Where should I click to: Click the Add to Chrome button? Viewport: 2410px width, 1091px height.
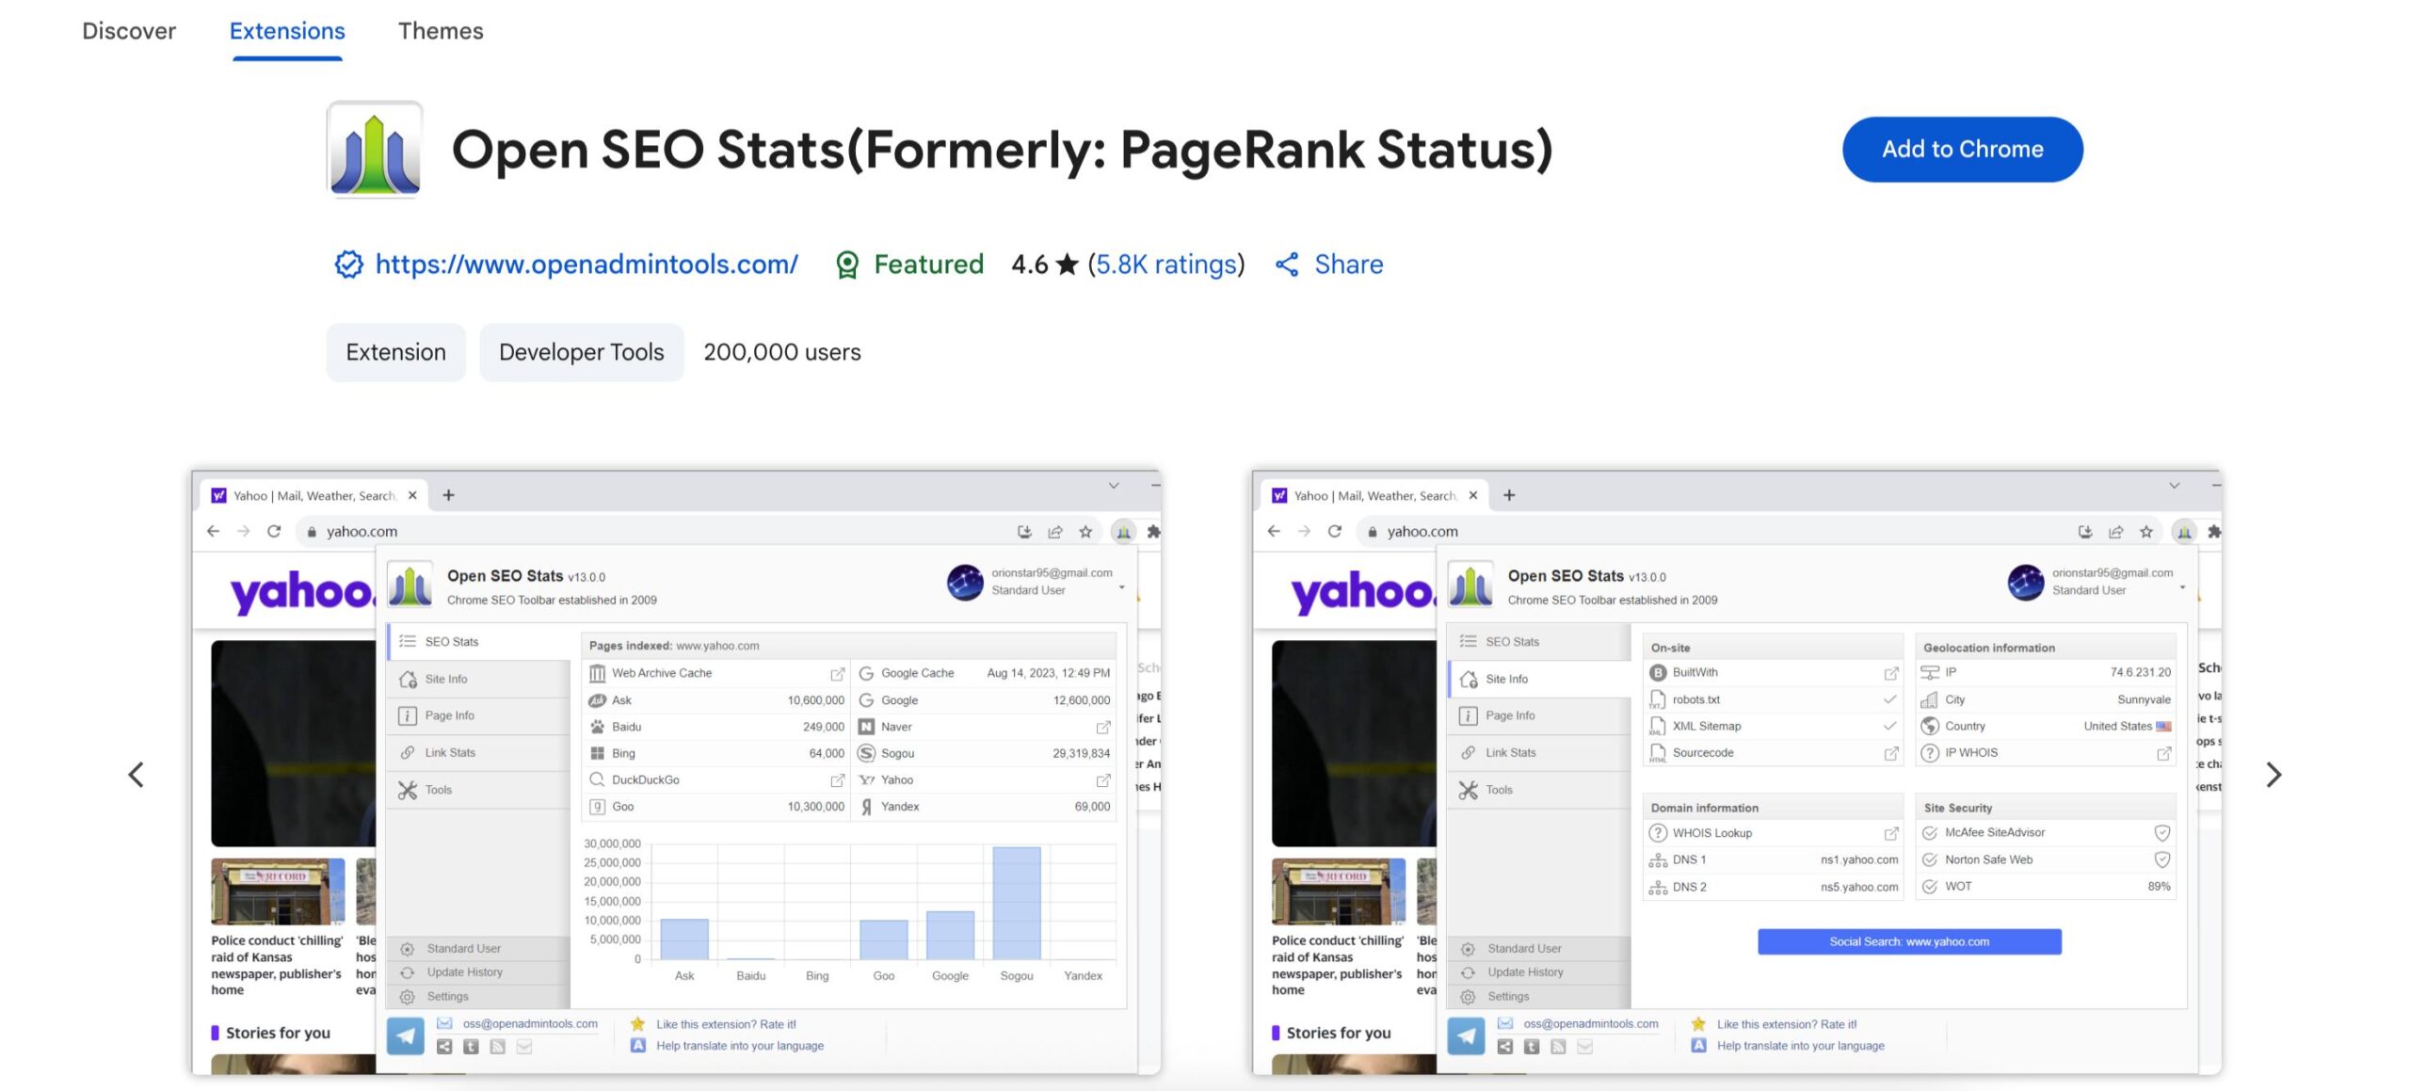pyautogui.click(x=1962, y=149)
